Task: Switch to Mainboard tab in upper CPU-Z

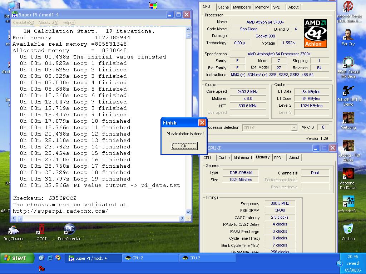Action: (x=242, y=7)
